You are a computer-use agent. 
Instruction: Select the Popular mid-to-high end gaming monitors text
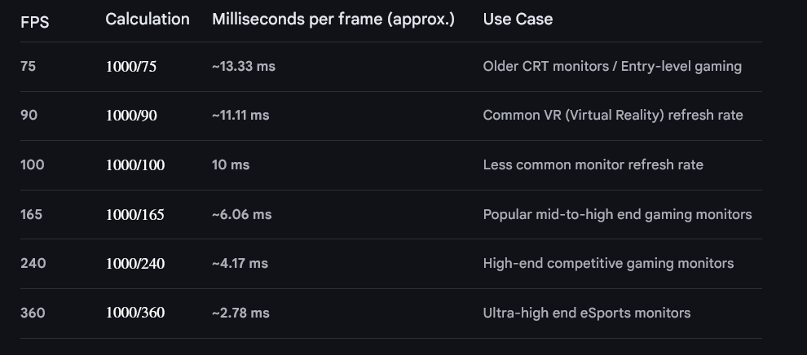pos(617,214)
